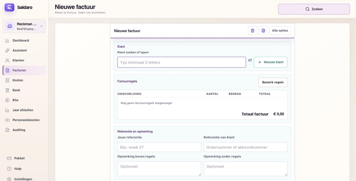The height and width of the screenshot is (181, 356).
Task: Click the Bewerk regels button
Action: coord(273,82)
